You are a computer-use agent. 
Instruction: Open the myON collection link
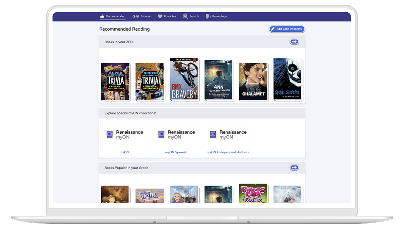(x=124, y=152)
